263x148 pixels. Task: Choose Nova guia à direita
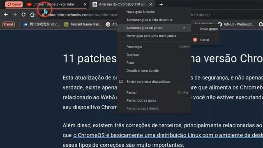154,12
